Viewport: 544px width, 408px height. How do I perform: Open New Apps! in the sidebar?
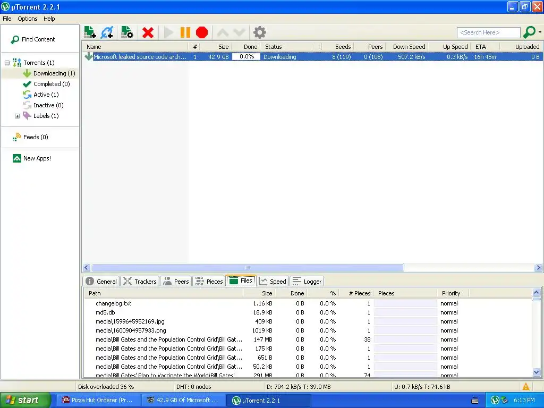[x=32, y=158]
